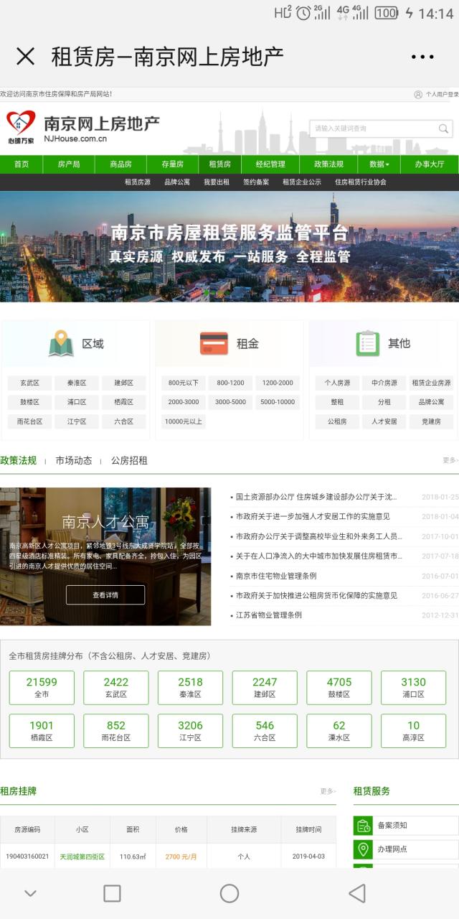Switch to the 公房招租 tab
Viewport: 459px width, 919px height.
point(129,460)
